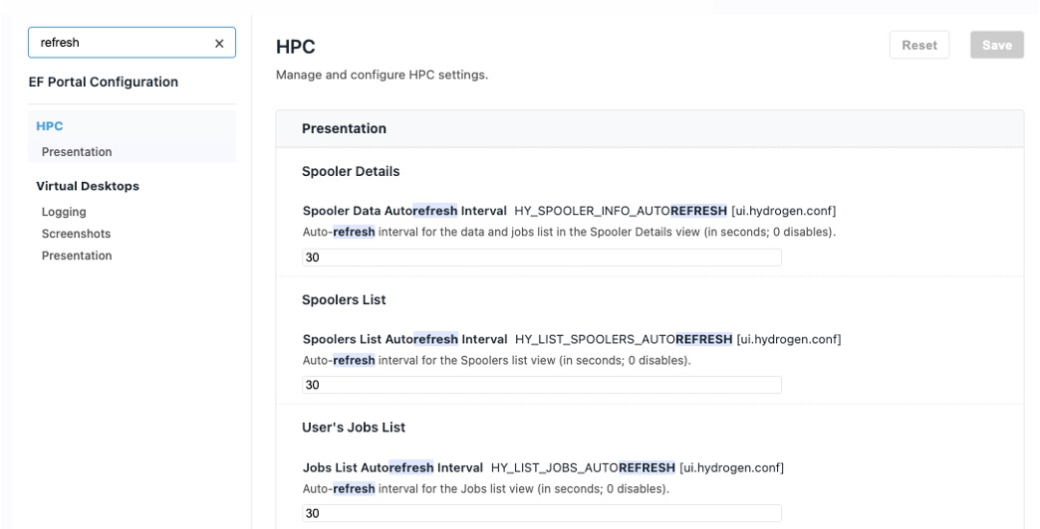Select Virtual Desktops sidebar category
Image resolution: width=1040 pixels, height=529 pixels.
coord(88,186)
